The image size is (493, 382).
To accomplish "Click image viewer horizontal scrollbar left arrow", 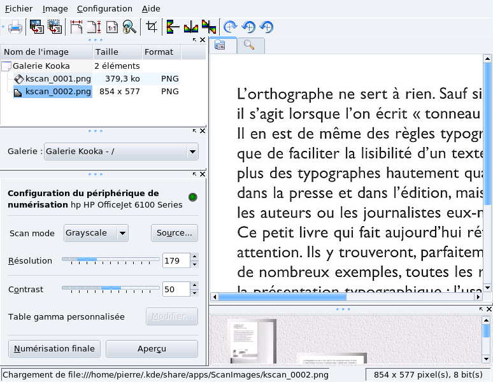I will (215, 297).
